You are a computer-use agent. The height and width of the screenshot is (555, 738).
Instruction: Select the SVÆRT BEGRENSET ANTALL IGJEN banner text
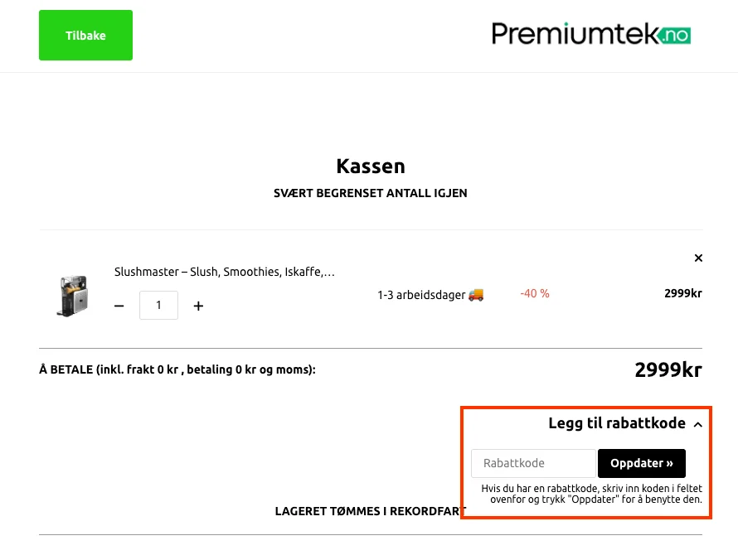coord(370,193)
